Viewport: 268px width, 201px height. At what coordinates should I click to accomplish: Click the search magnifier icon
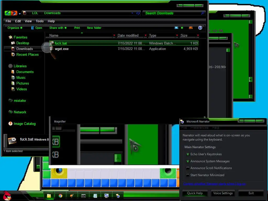(x=203, y=13)
